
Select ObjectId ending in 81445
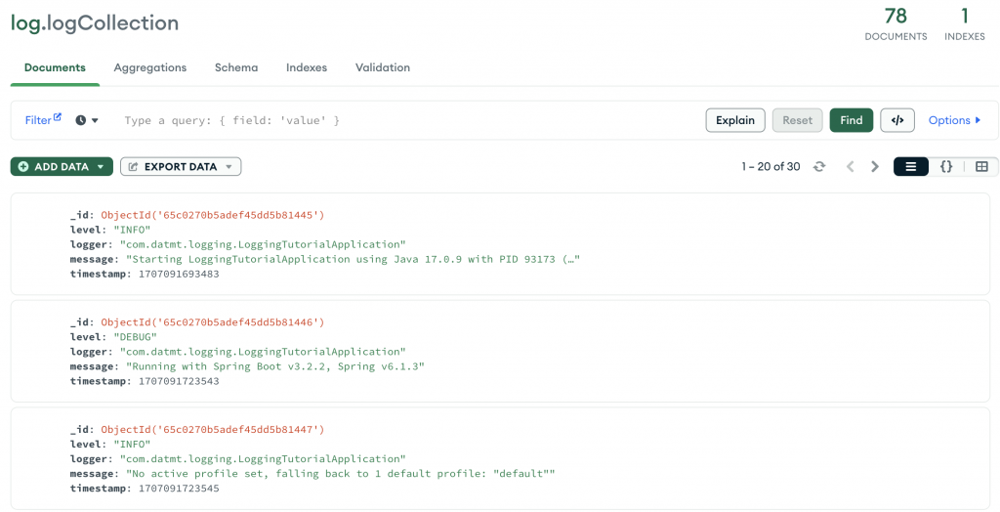(212, 215)
